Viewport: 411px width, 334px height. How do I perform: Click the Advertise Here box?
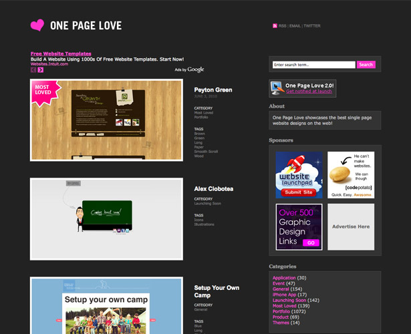click(351, 227)
